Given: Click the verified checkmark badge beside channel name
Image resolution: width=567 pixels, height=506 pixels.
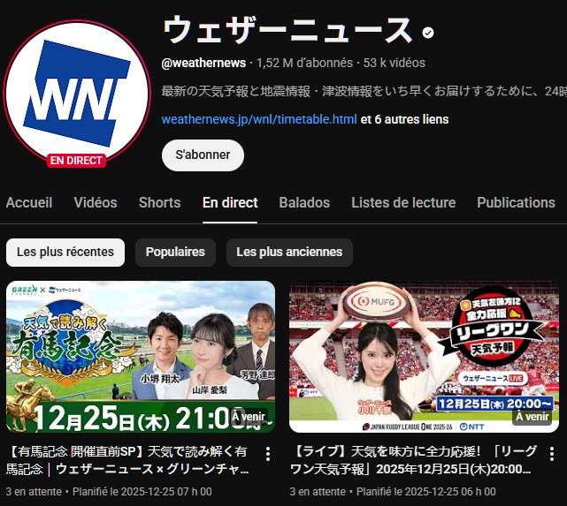Looking at the screenshot, I should coord(428,33).
